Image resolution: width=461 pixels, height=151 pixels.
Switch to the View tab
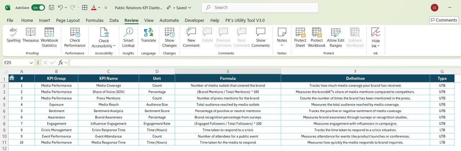pos(149,21)
